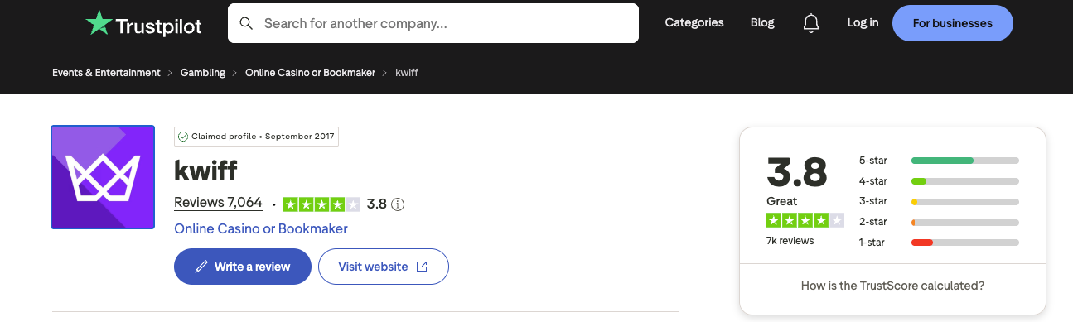Open the Categories menu
The width and height of the screenshot is (1073, 322).
point(694,23)
